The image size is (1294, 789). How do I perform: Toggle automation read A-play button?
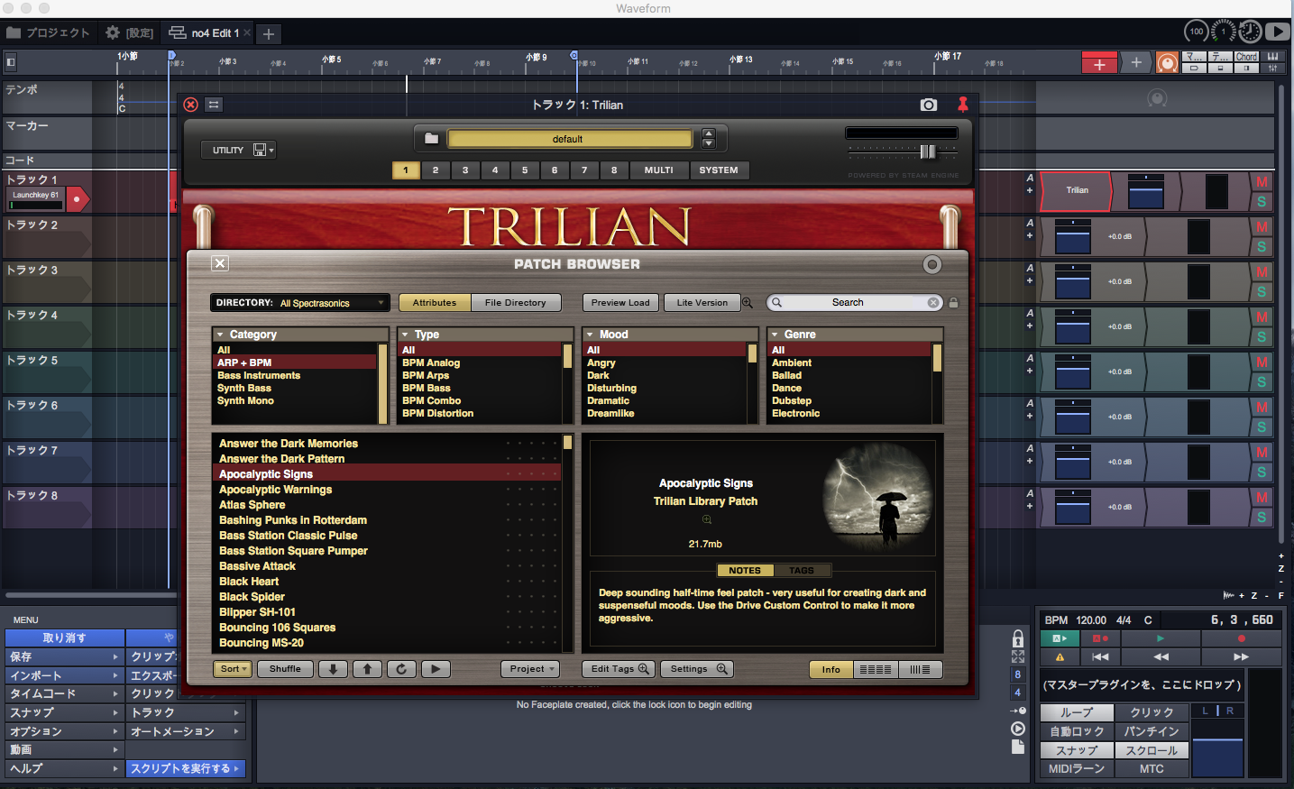(1060, 638)
